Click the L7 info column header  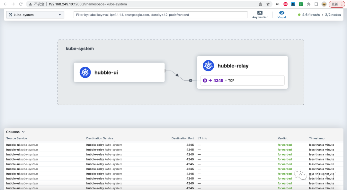coord(202,138)
